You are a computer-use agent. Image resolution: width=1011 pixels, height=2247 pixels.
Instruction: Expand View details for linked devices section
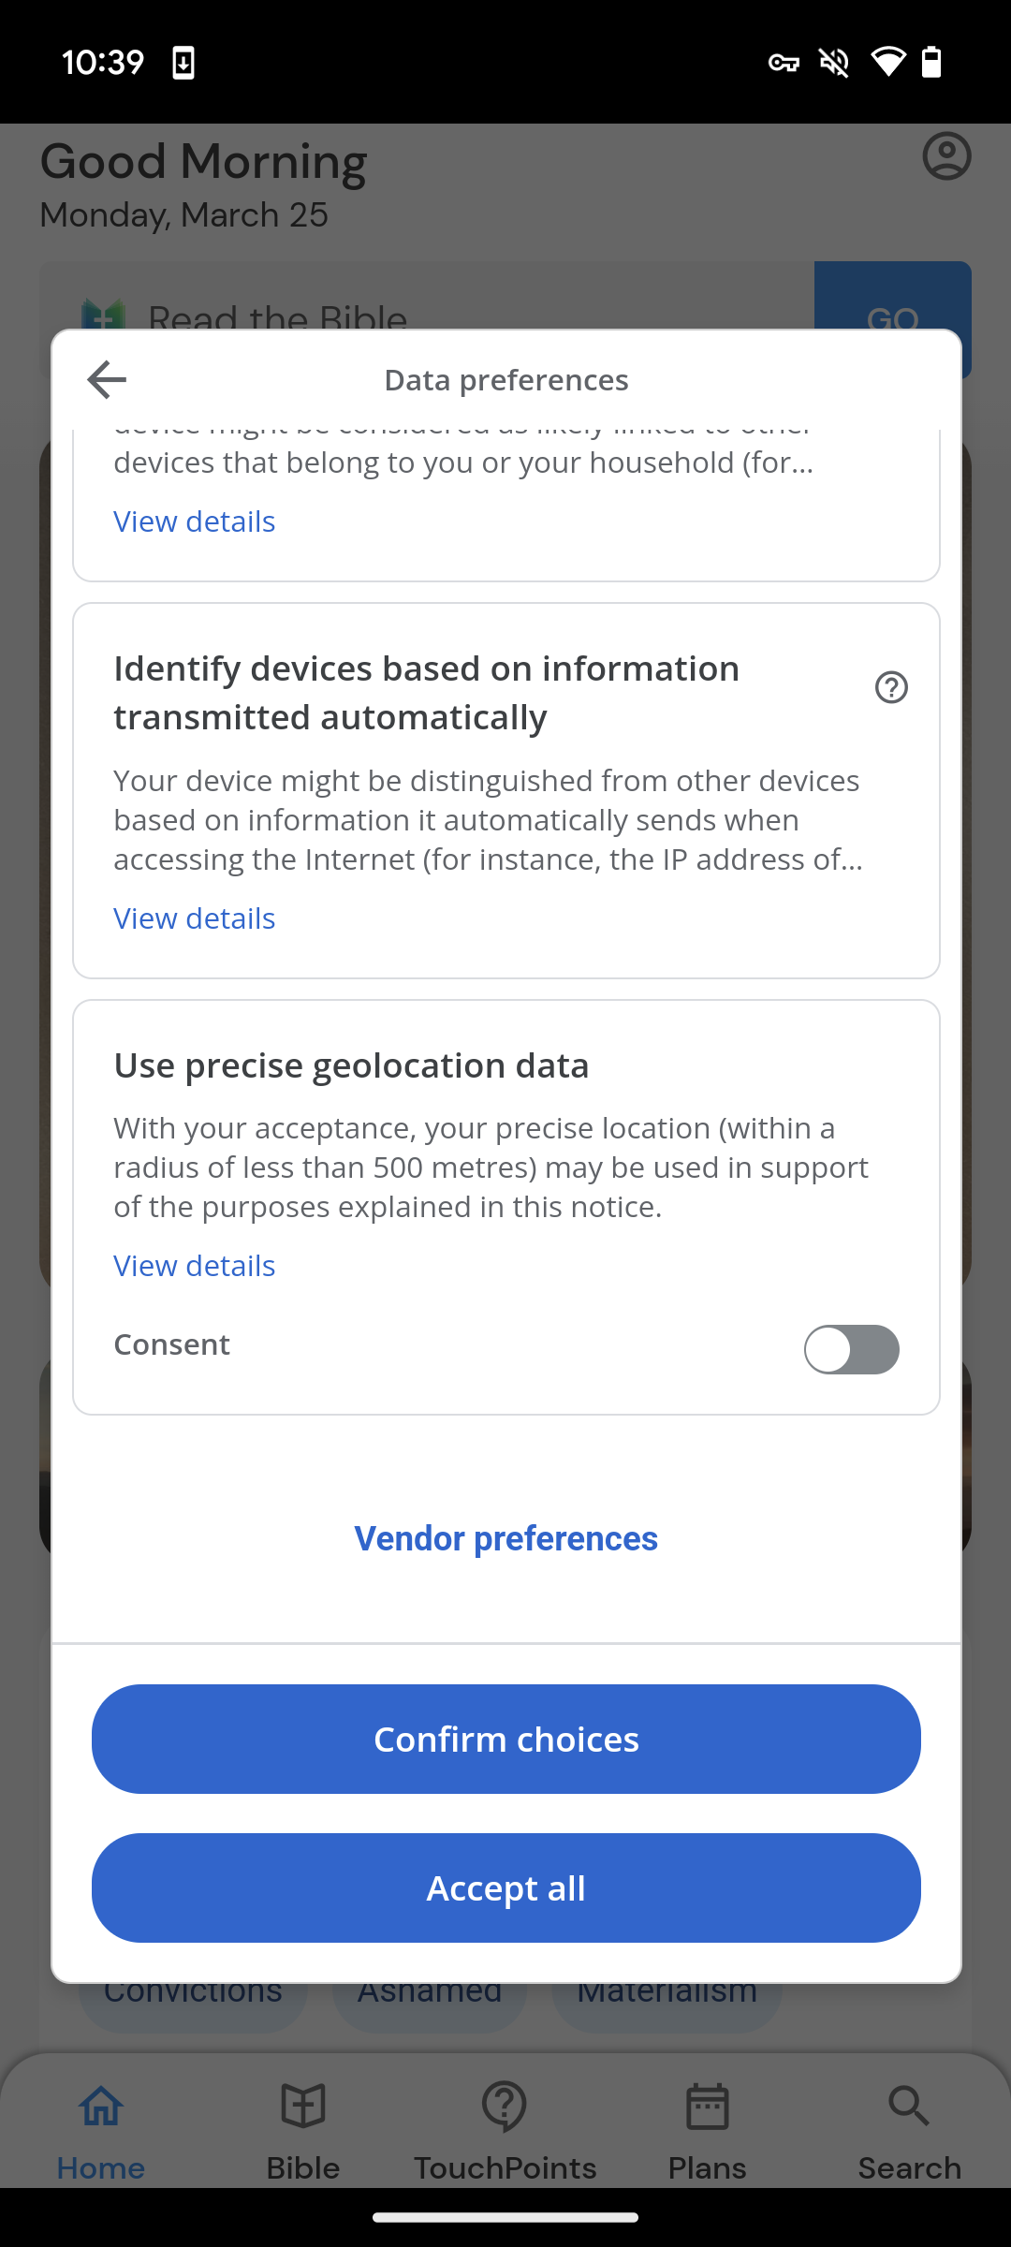coord(195,521)
